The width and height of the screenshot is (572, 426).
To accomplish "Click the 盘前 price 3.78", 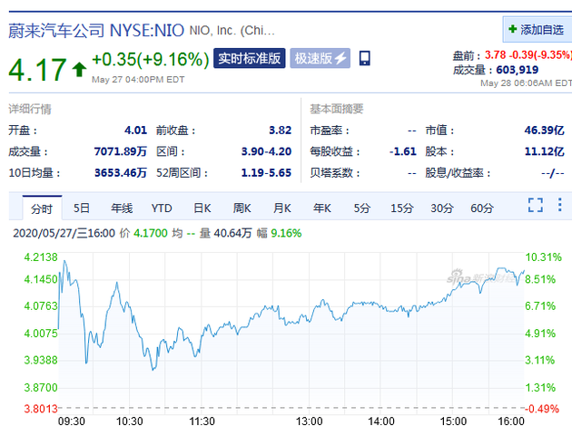I will 496,55.
